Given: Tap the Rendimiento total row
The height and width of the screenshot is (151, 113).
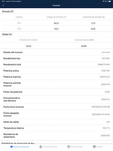Looking at the screenshot, I should (x=56, y=65).
